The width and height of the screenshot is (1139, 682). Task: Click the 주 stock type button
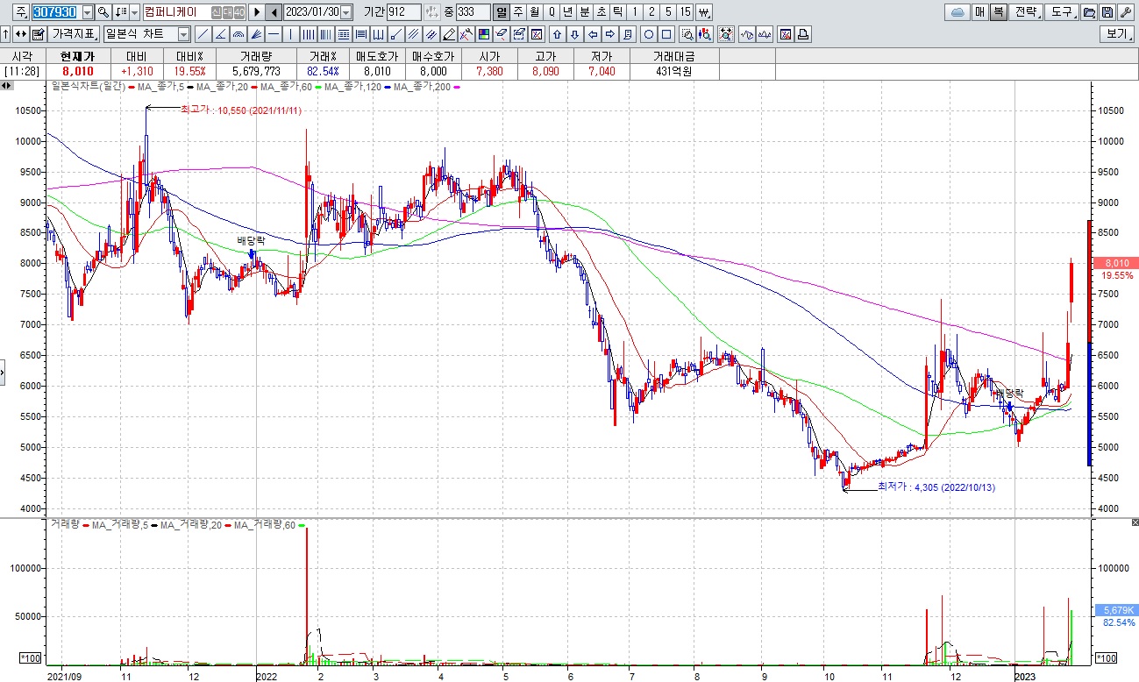pos(21,12)
